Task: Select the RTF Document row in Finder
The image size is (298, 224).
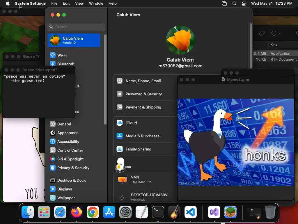Action: click(x=276, y=60)
